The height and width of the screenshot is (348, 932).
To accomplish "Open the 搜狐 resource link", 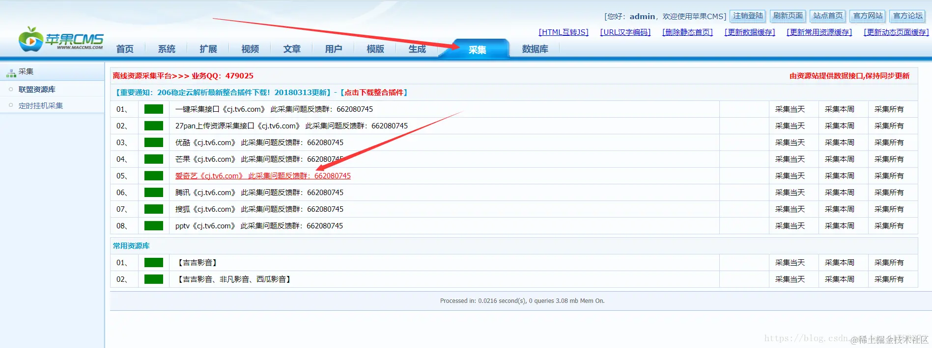I will (259, 209).
